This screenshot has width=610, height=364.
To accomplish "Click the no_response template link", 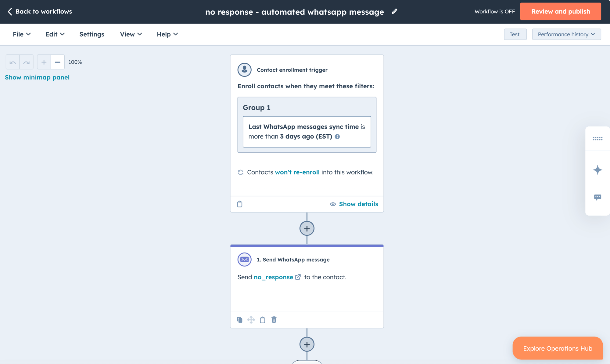I will (273, 277).
